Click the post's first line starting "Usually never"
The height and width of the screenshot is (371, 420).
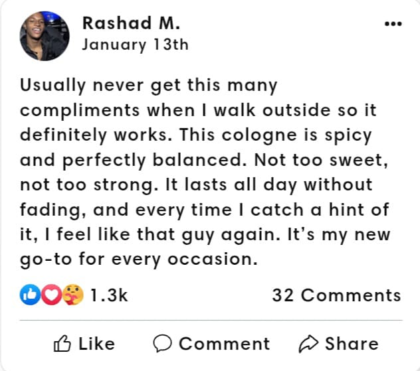point(148,86)
